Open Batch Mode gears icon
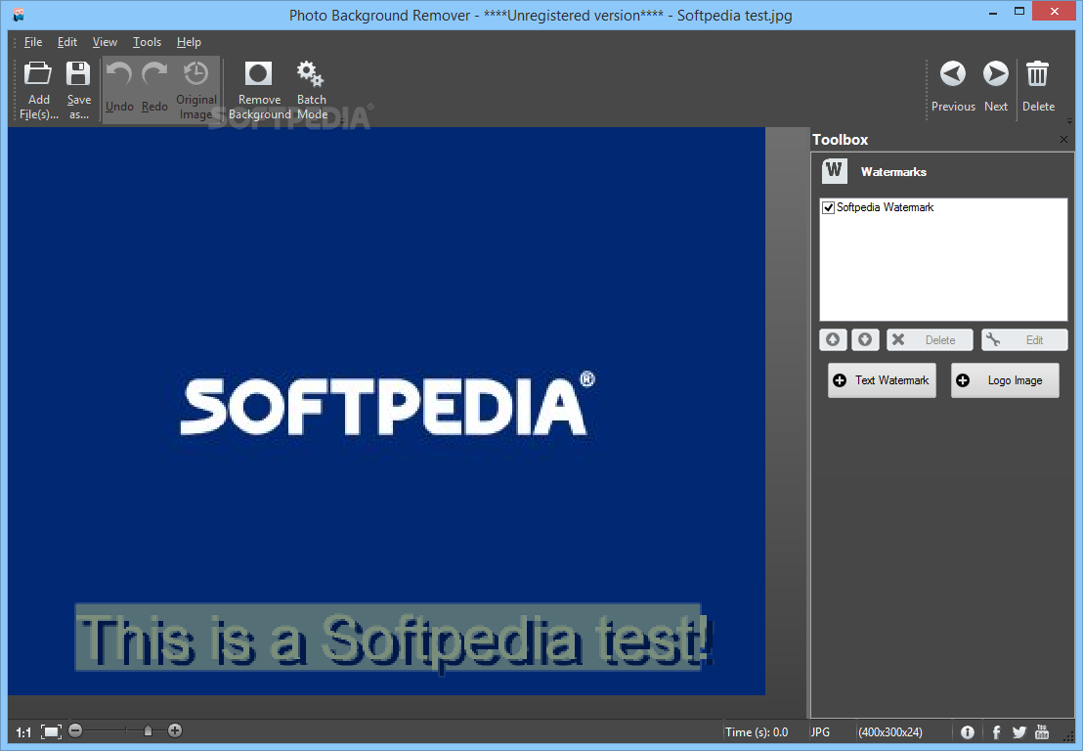The height and width of the screenshot is (751, 1083). point(310,74)
